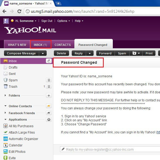Click the Attach Large Files plane icon
160x160 pixels.
[x=6, y=132]
